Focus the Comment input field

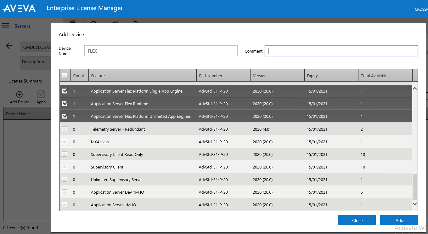(341, 51)
